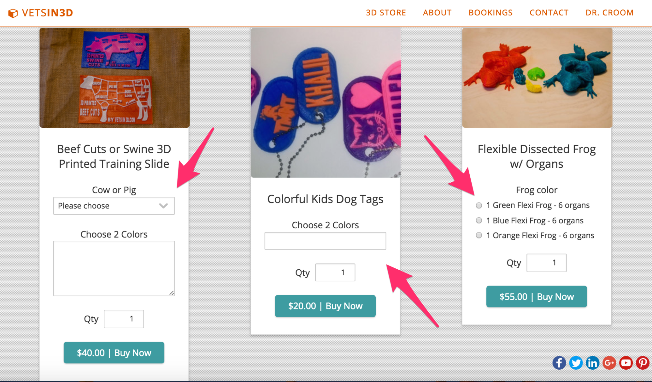652x382 pixels.
Task: Expand the Cow or Pig dropdown
Action: point(114,206)
